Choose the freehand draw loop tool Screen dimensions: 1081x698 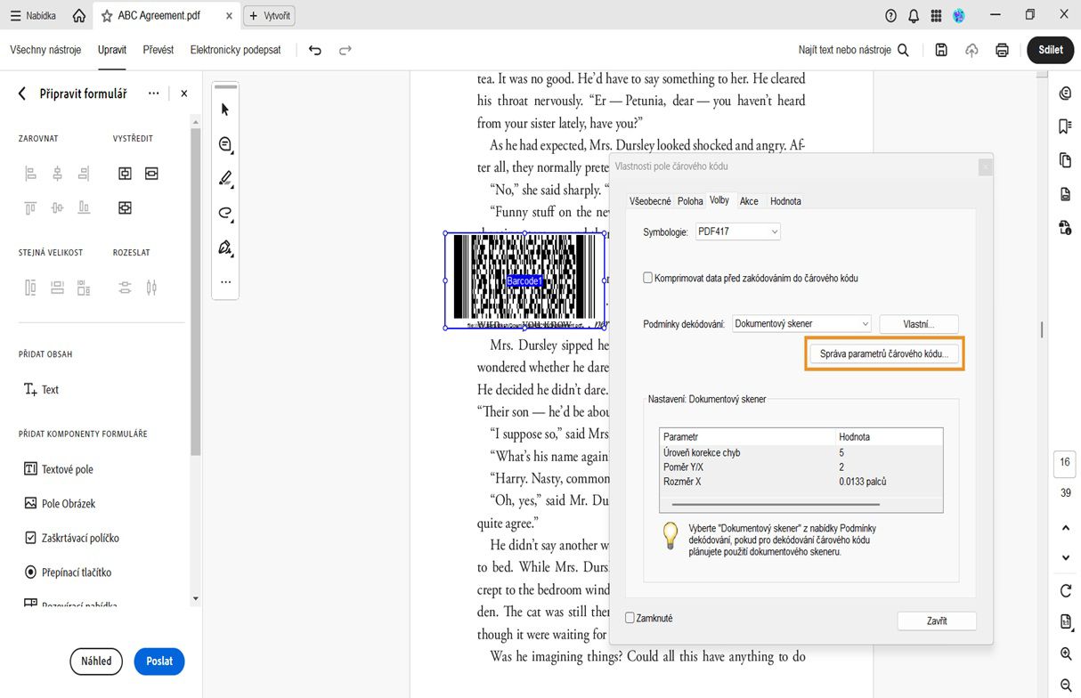tap(224, 213)
